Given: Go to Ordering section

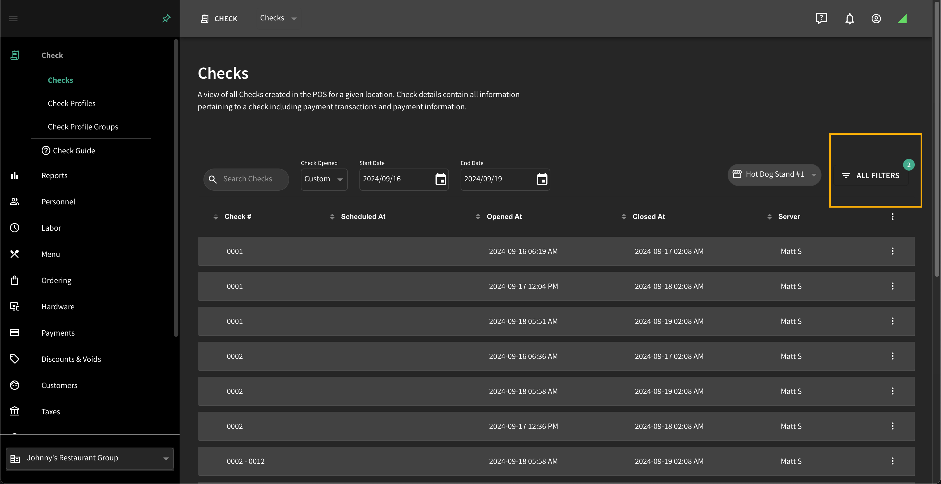Looking at the screenshot, I should (x=56, y=280).
